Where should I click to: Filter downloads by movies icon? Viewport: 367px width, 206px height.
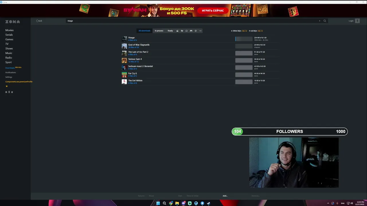[x=177, y=31]
